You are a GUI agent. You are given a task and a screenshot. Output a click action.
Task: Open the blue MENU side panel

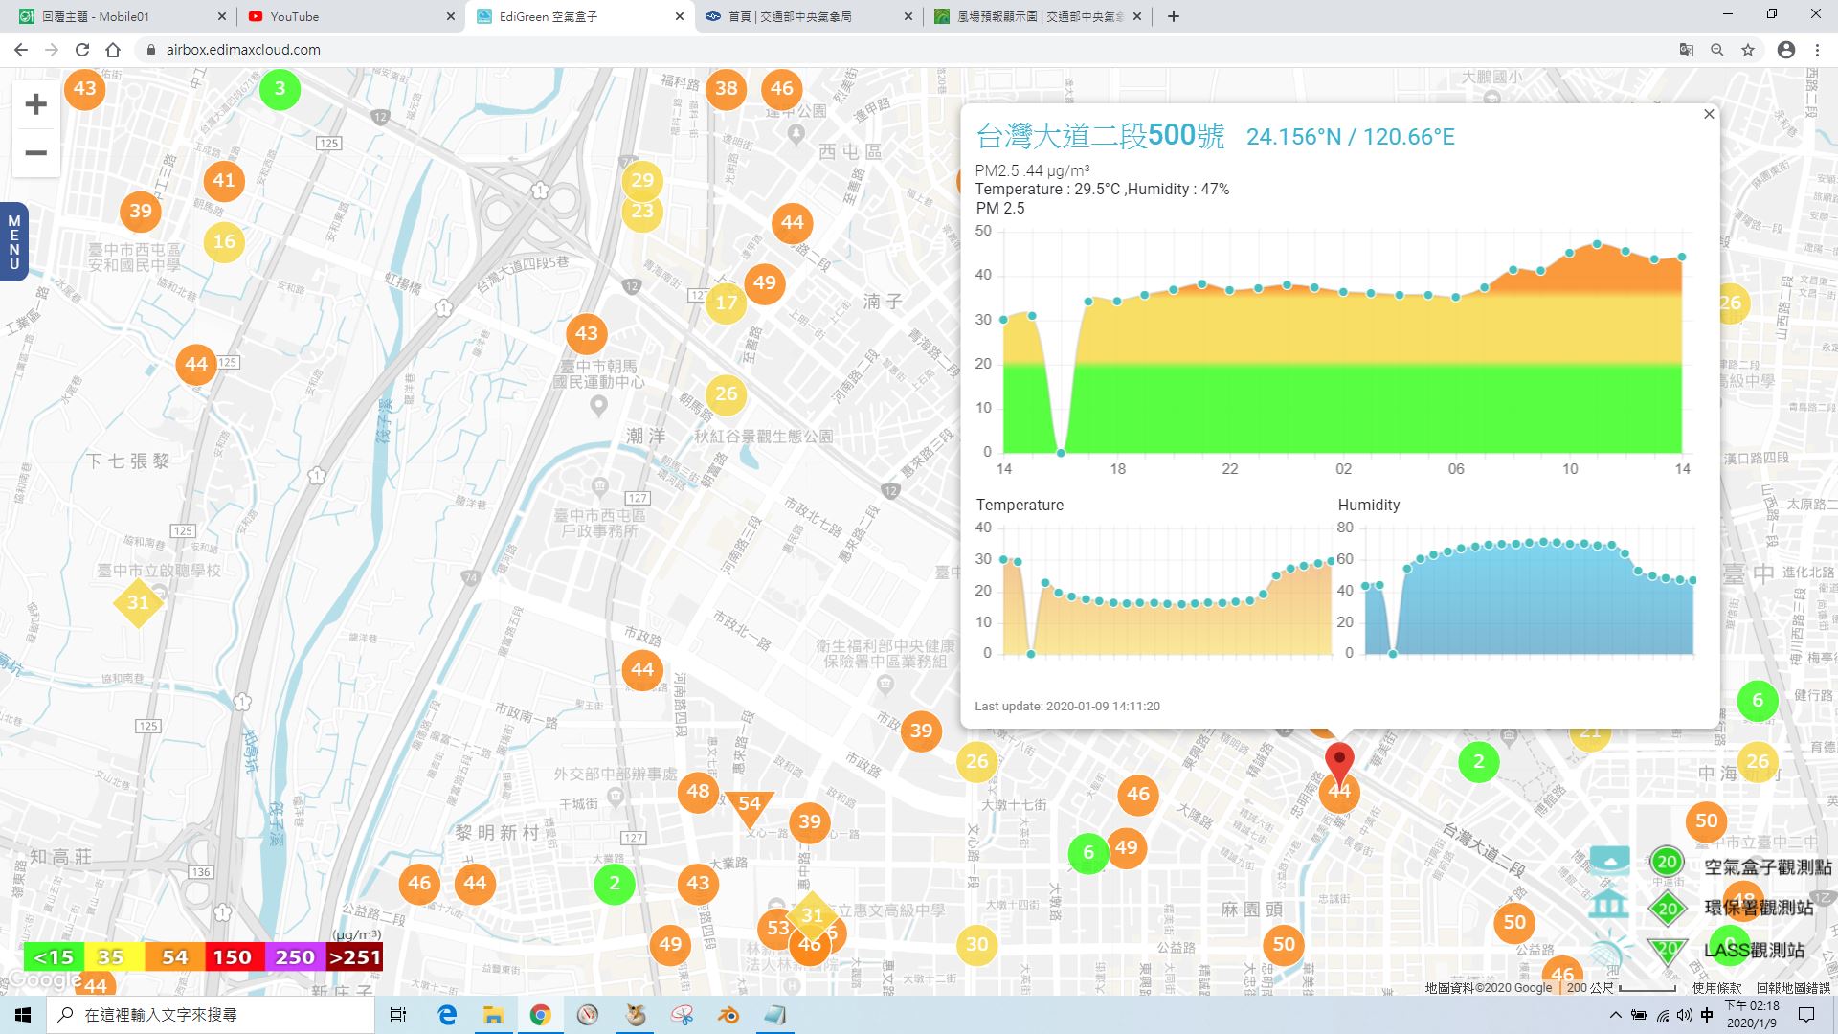(13, 242)
